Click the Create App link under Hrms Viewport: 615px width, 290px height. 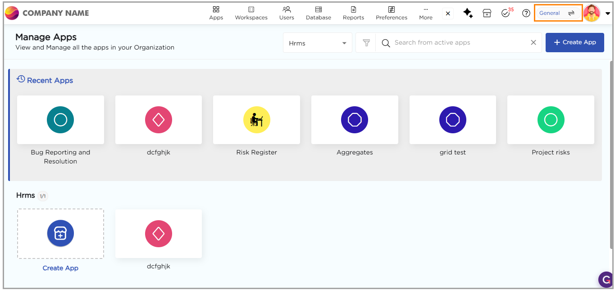click(60, 268)
